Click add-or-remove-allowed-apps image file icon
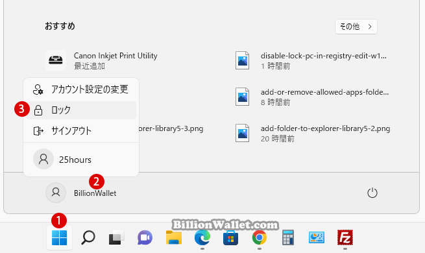This screenshot has height=253, width=425. point(242,97)
